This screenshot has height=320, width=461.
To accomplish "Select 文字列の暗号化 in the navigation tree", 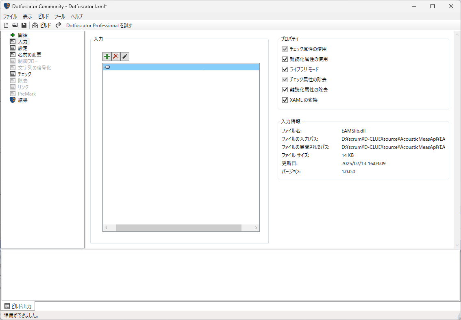I will (x=35, y=67).
